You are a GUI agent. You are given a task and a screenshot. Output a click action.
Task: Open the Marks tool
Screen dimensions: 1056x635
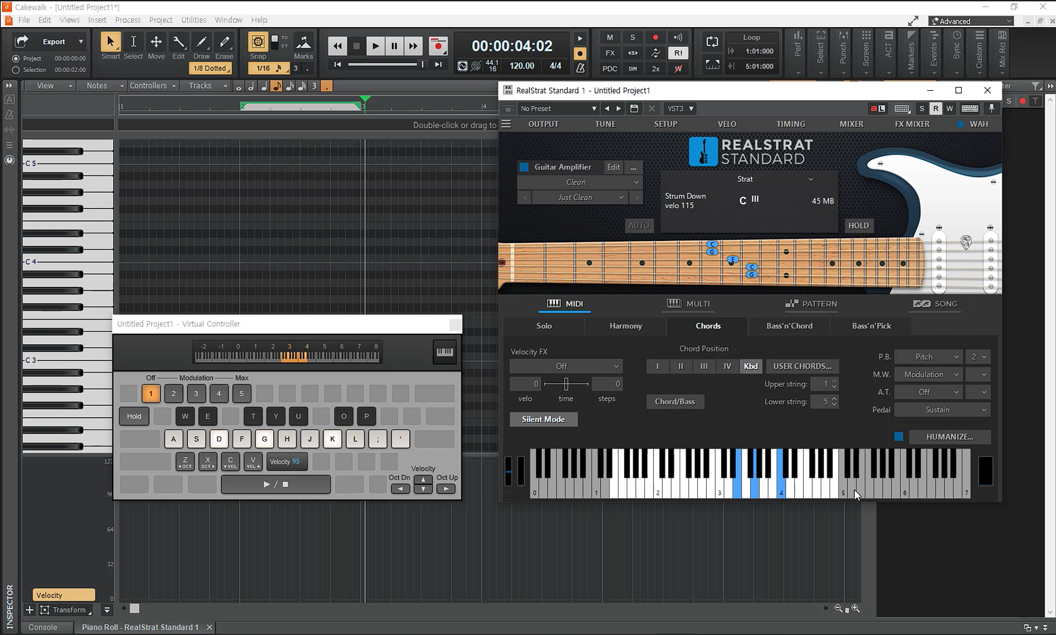[x=303, y=42]
